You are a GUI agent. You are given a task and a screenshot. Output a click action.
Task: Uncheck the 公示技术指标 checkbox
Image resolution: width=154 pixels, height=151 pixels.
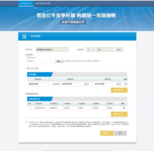coord(28,68)
